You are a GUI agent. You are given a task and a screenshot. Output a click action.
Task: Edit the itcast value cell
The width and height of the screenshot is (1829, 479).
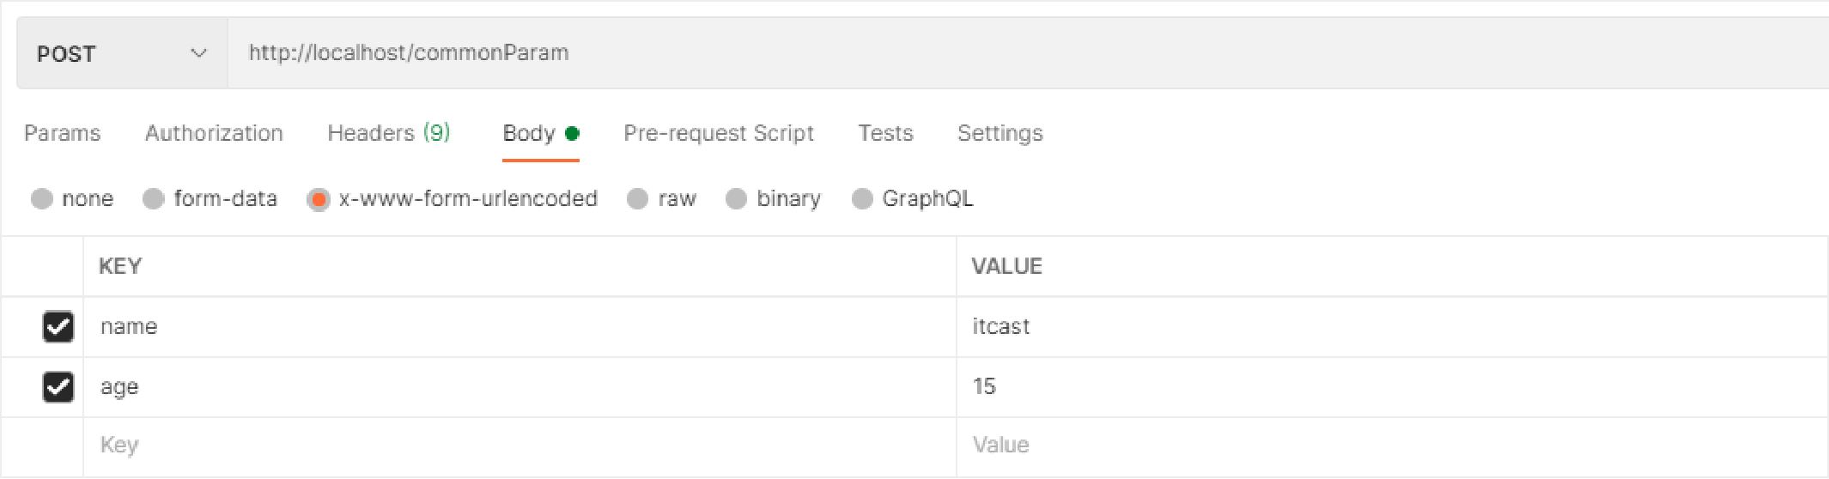point(1374,327)
